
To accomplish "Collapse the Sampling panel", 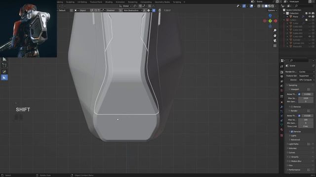I will [293, 85].
